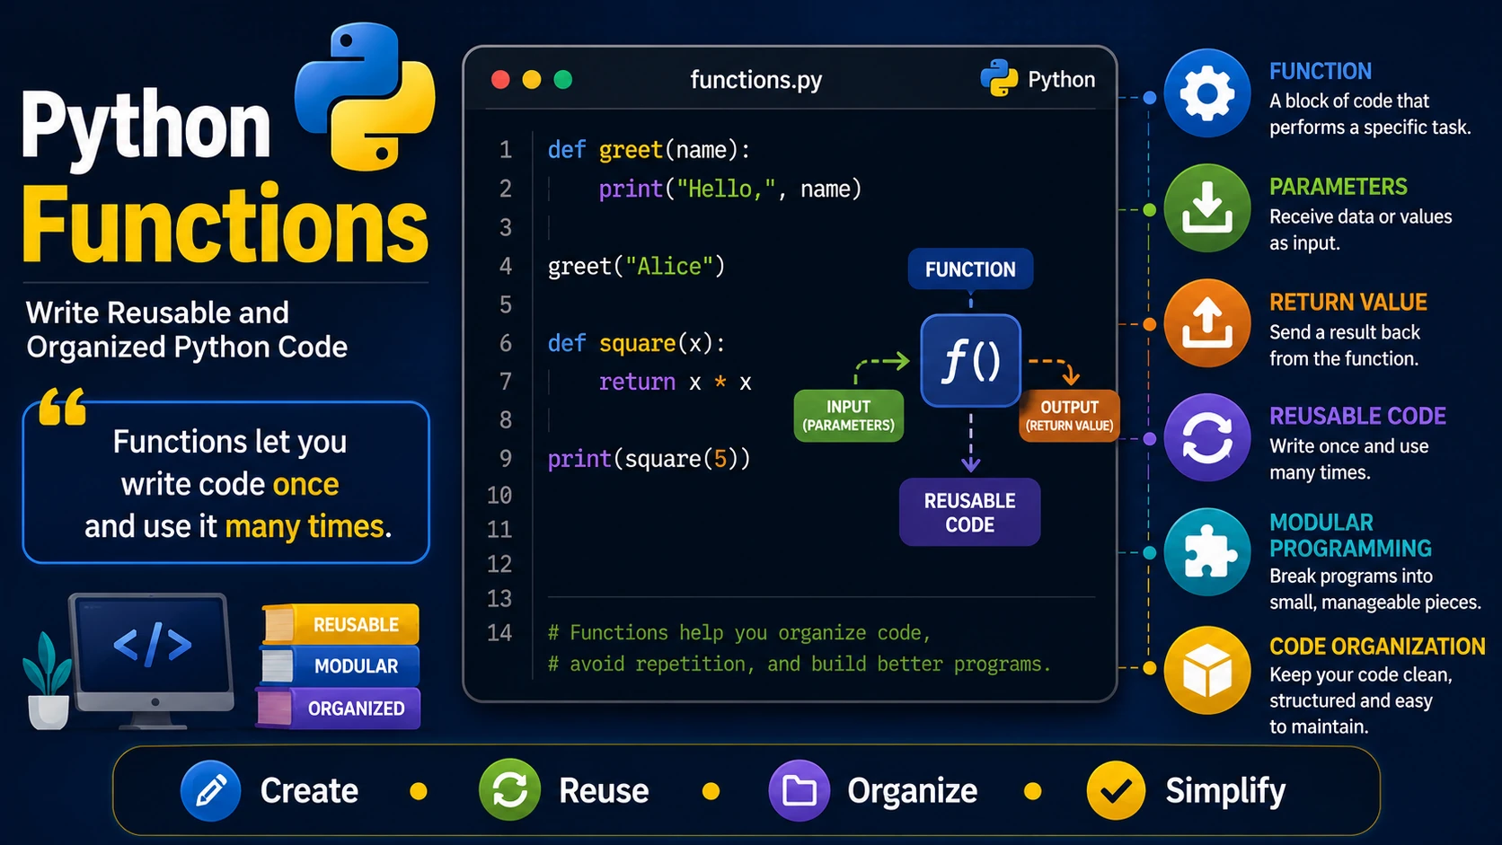This screenshot has width=1502, height=845.
Task: Click the teal puzzle MODULAR PROGRAMMING icon
Action: (1207, 552)
